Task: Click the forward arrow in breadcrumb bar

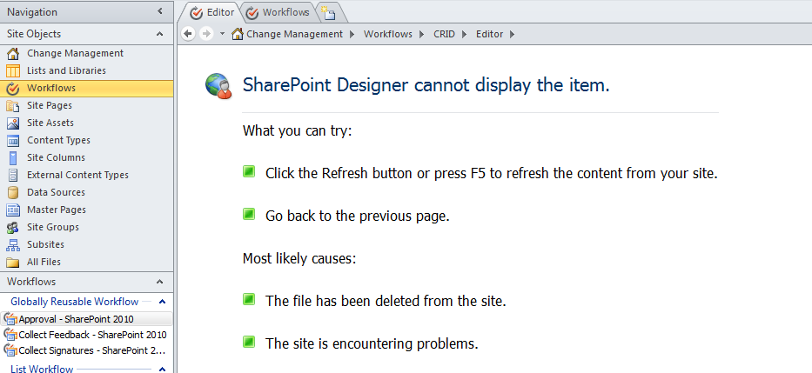Action: 206,34
